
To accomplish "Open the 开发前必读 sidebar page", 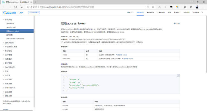I will point(10,23).
